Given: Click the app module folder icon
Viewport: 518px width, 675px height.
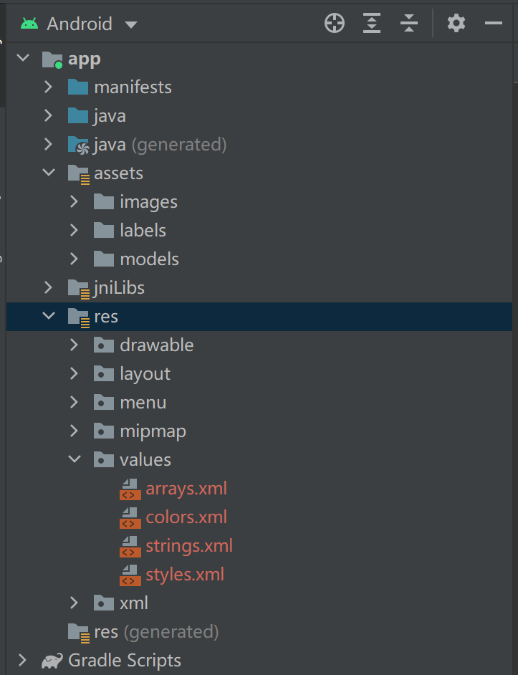Looking at the screenshot, I should tap(52, 59).
